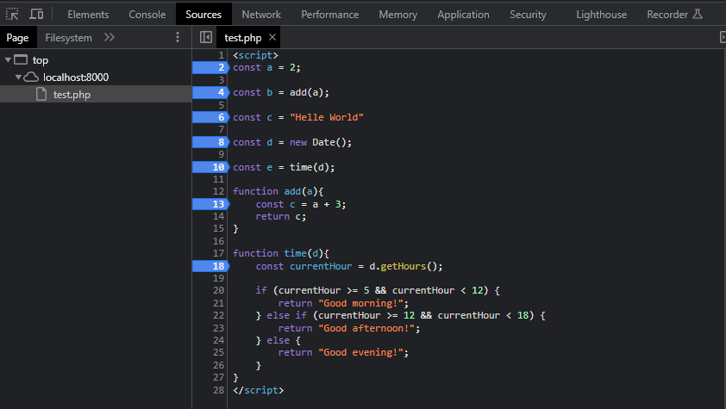The width and height of the screenshot is (726, 409).
Task: Select test.php in the file tree
Action: pyautogui.click(x=72, y=95)
